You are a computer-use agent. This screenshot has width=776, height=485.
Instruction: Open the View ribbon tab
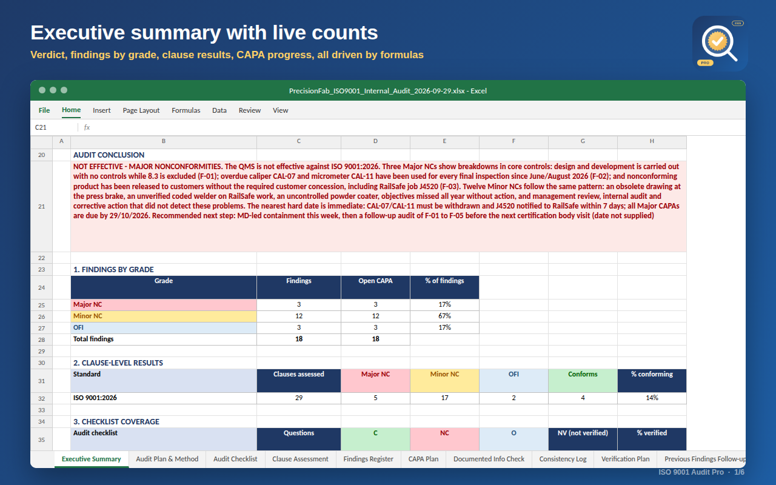(x=281, y=110)
